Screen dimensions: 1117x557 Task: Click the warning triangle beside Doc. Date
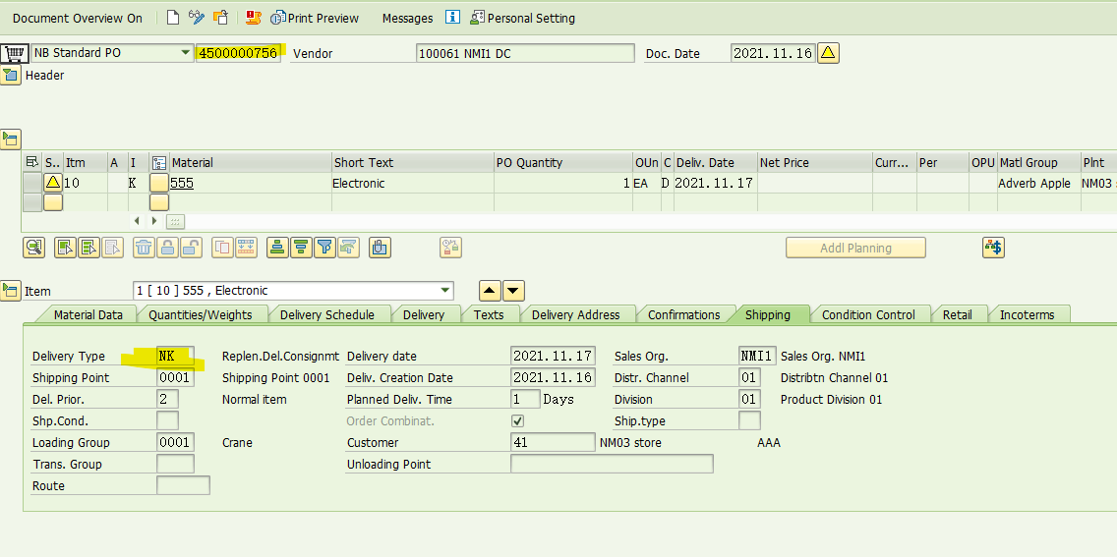(828, 53)
